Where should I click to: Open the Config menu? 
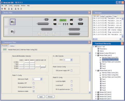pos(10,5)
